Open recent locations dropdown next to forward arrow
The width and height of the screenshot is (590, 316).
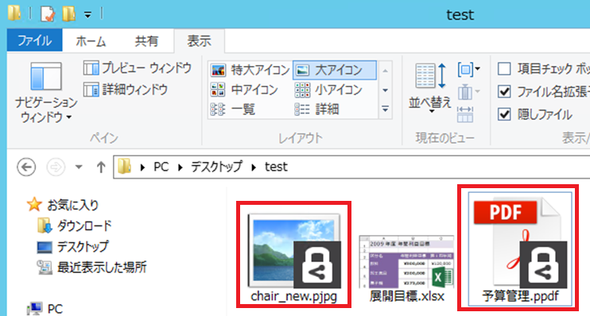point(79,167)
